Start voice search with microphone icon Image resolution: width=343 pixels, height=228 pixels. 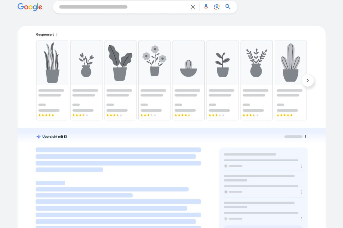(206, 7)
